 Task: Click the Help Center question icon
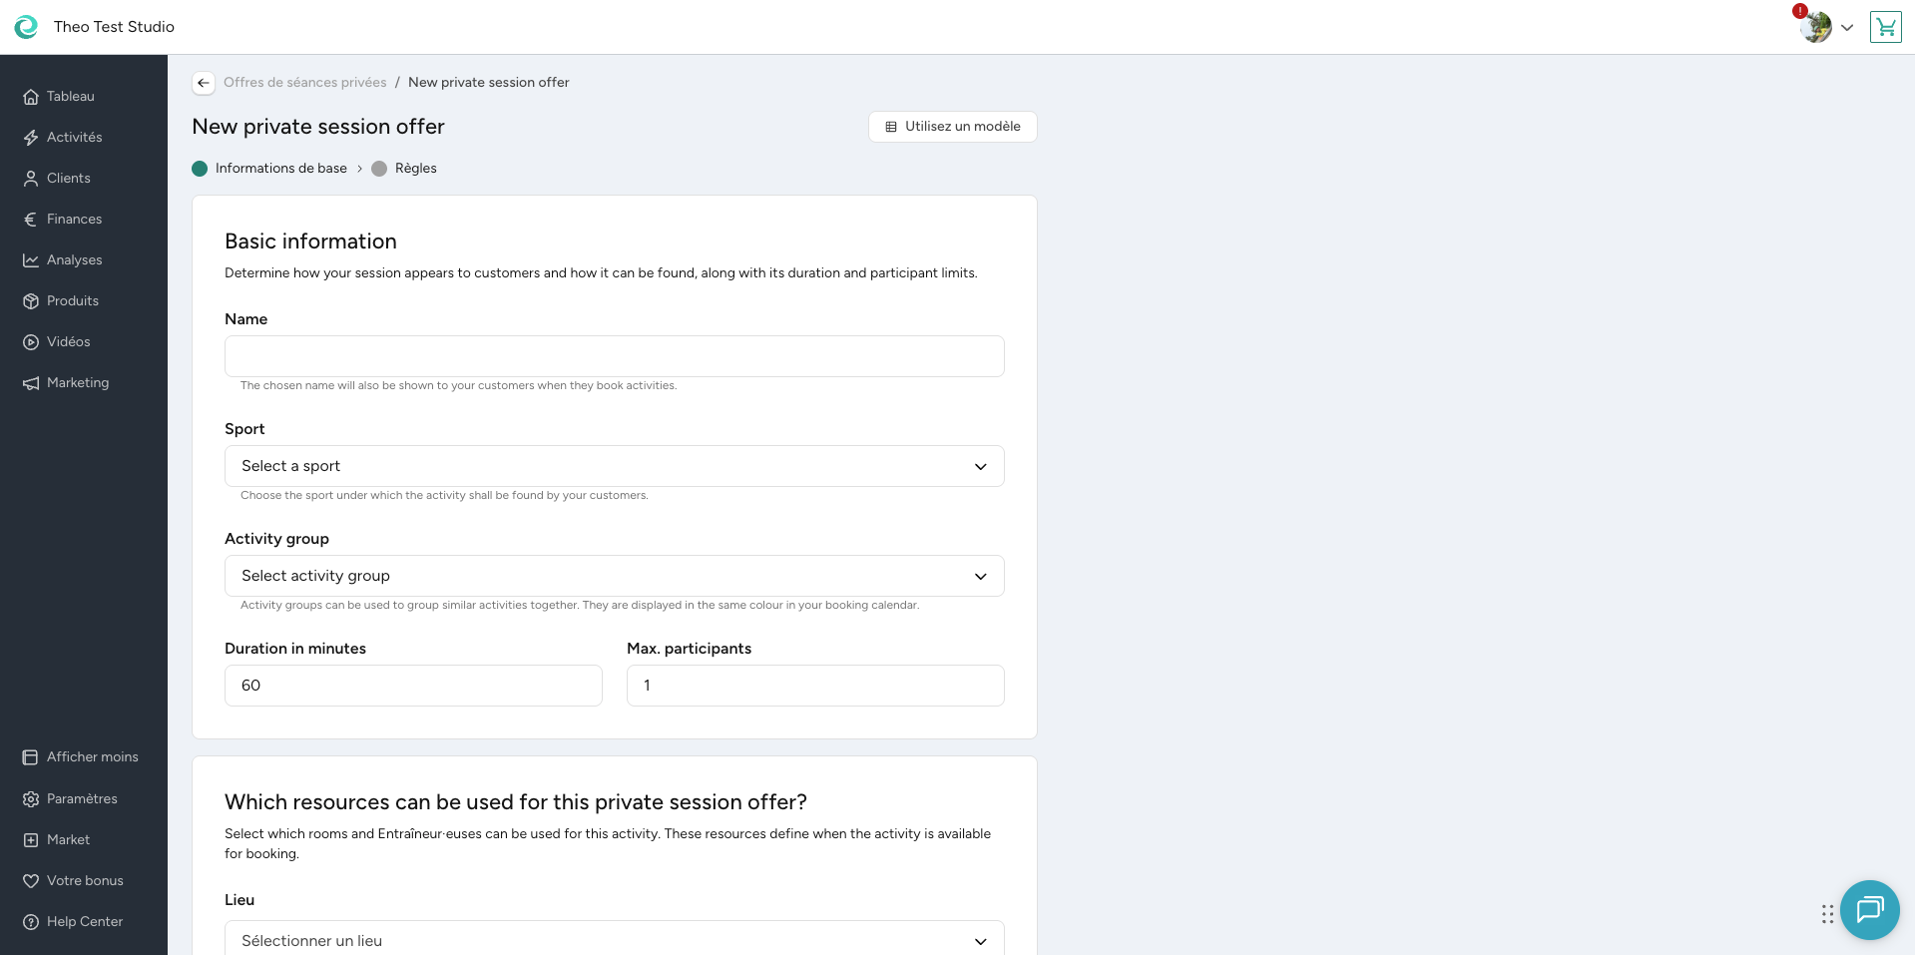(x=31, y=922)
